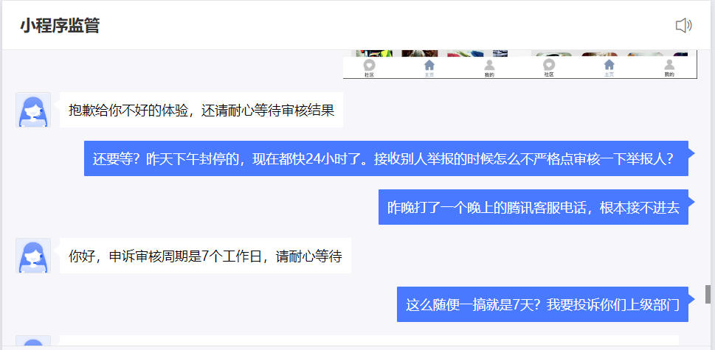Click the colorful thumbnail strip above the 社区 icons

click(x=520, y=53)
